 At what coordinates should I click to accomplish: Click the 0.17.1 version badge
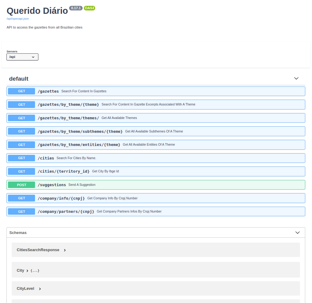(76, 8)
